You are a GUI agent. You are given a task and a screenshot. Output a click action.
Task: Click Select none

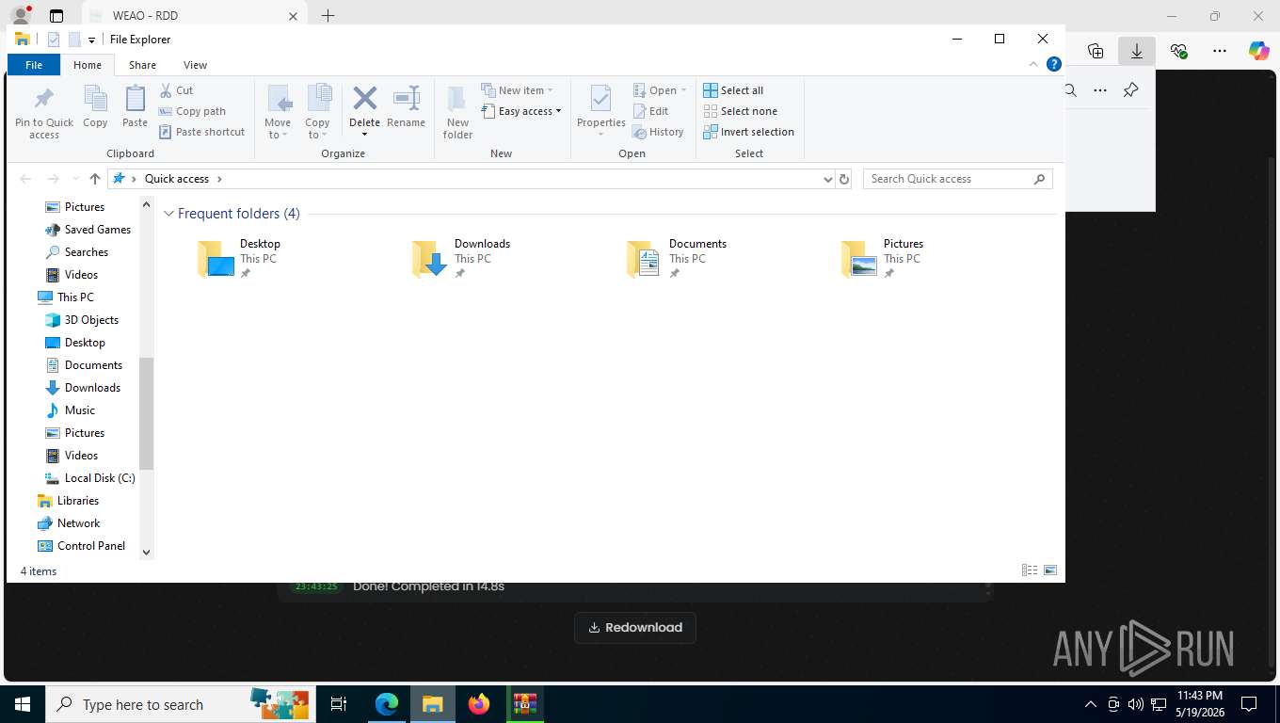click(740, 111)
